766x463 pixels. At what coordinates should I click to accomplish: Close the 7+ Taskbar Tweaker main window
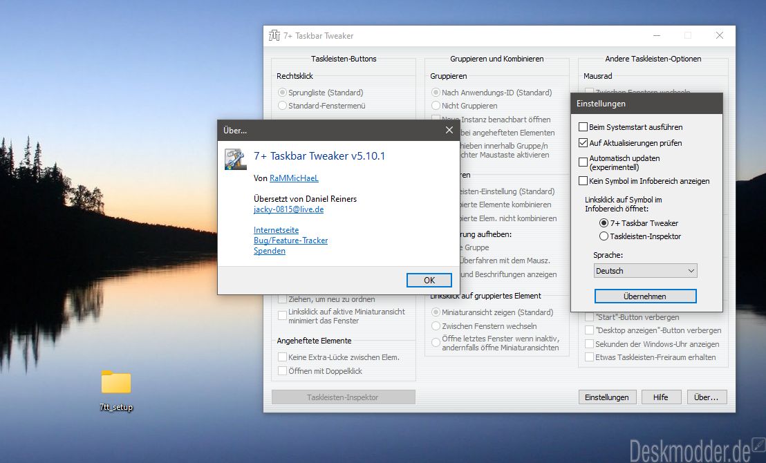tap(720, 36)
